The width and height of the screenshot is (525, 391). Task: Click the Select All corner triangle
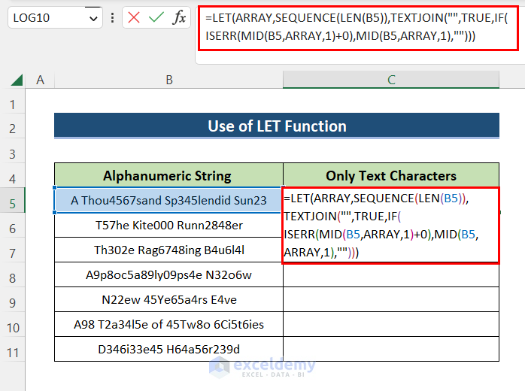point(14,80)
